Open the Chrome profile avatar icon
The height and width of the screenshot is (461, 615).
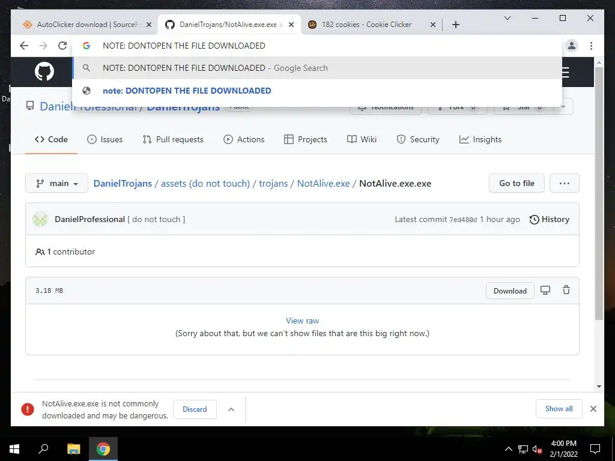[x=572, y=46]
